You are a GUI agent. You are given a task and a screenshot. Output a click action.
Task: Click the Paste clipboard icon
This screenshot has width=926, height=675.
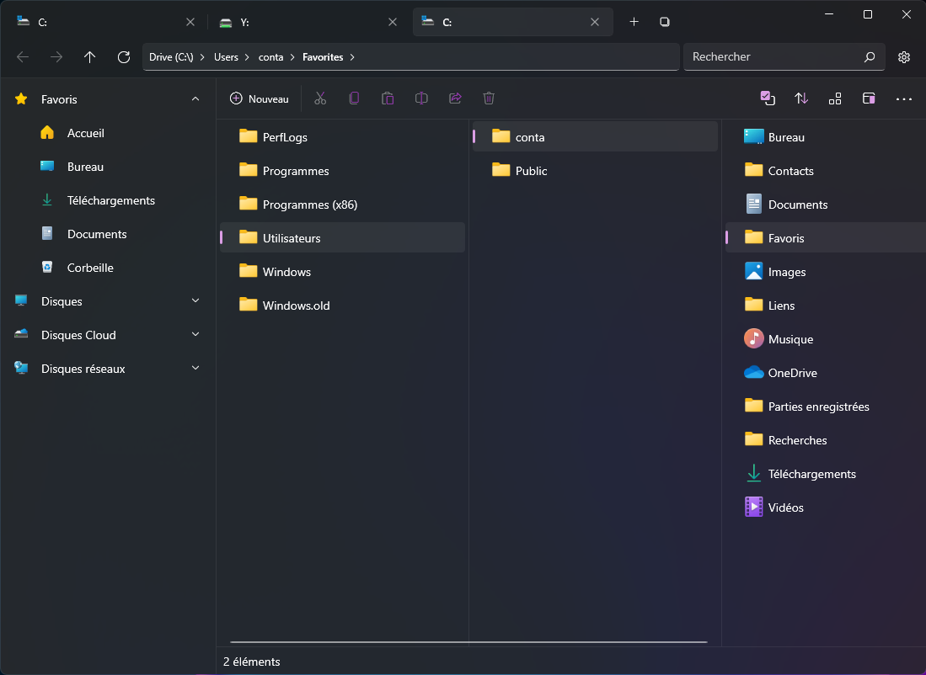pos(388,98)
